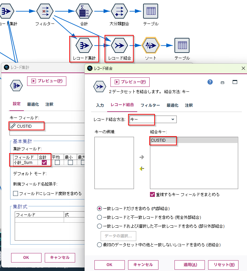Select the 合計 aggregate node on the canvas
The image size is (247, 271).
[x=84, y=11]
